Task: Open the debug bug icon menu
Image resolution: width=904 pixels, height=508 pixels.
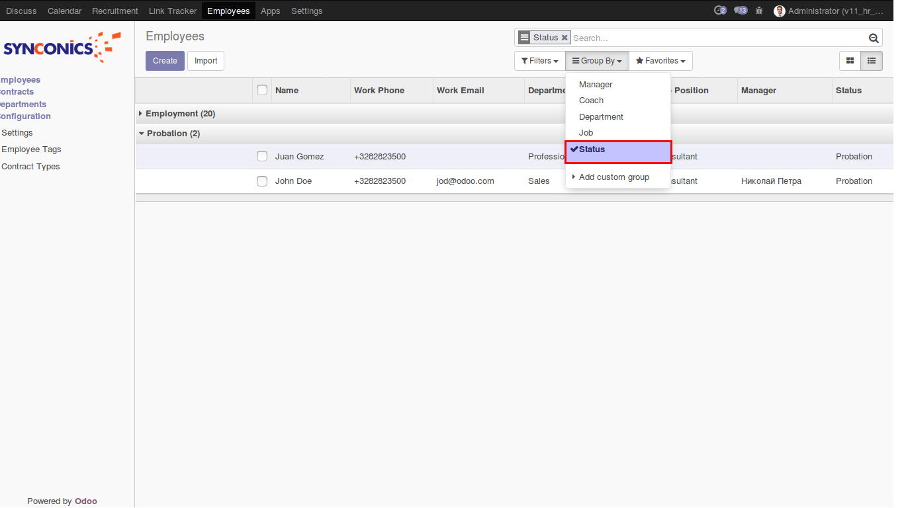Action: [759, 11]
